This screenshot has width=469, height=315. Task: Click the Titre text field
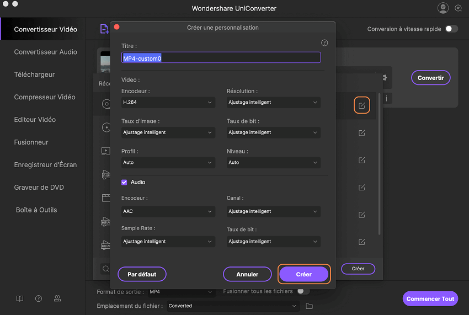pyautogui.click(x=221, y=58)
